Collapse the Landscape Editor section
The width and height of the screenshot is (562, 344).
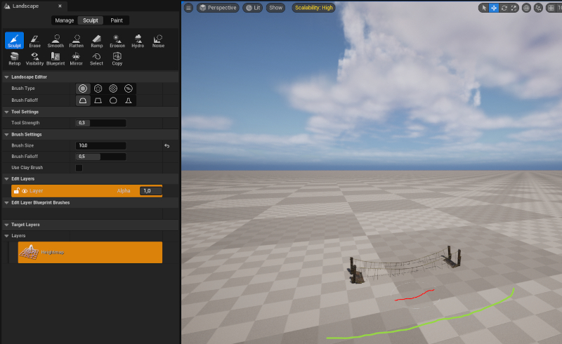coord(6,77)
